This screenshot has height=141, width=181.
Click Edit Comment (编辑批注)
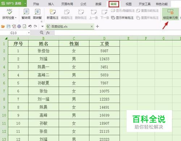(x=67, y=14)
